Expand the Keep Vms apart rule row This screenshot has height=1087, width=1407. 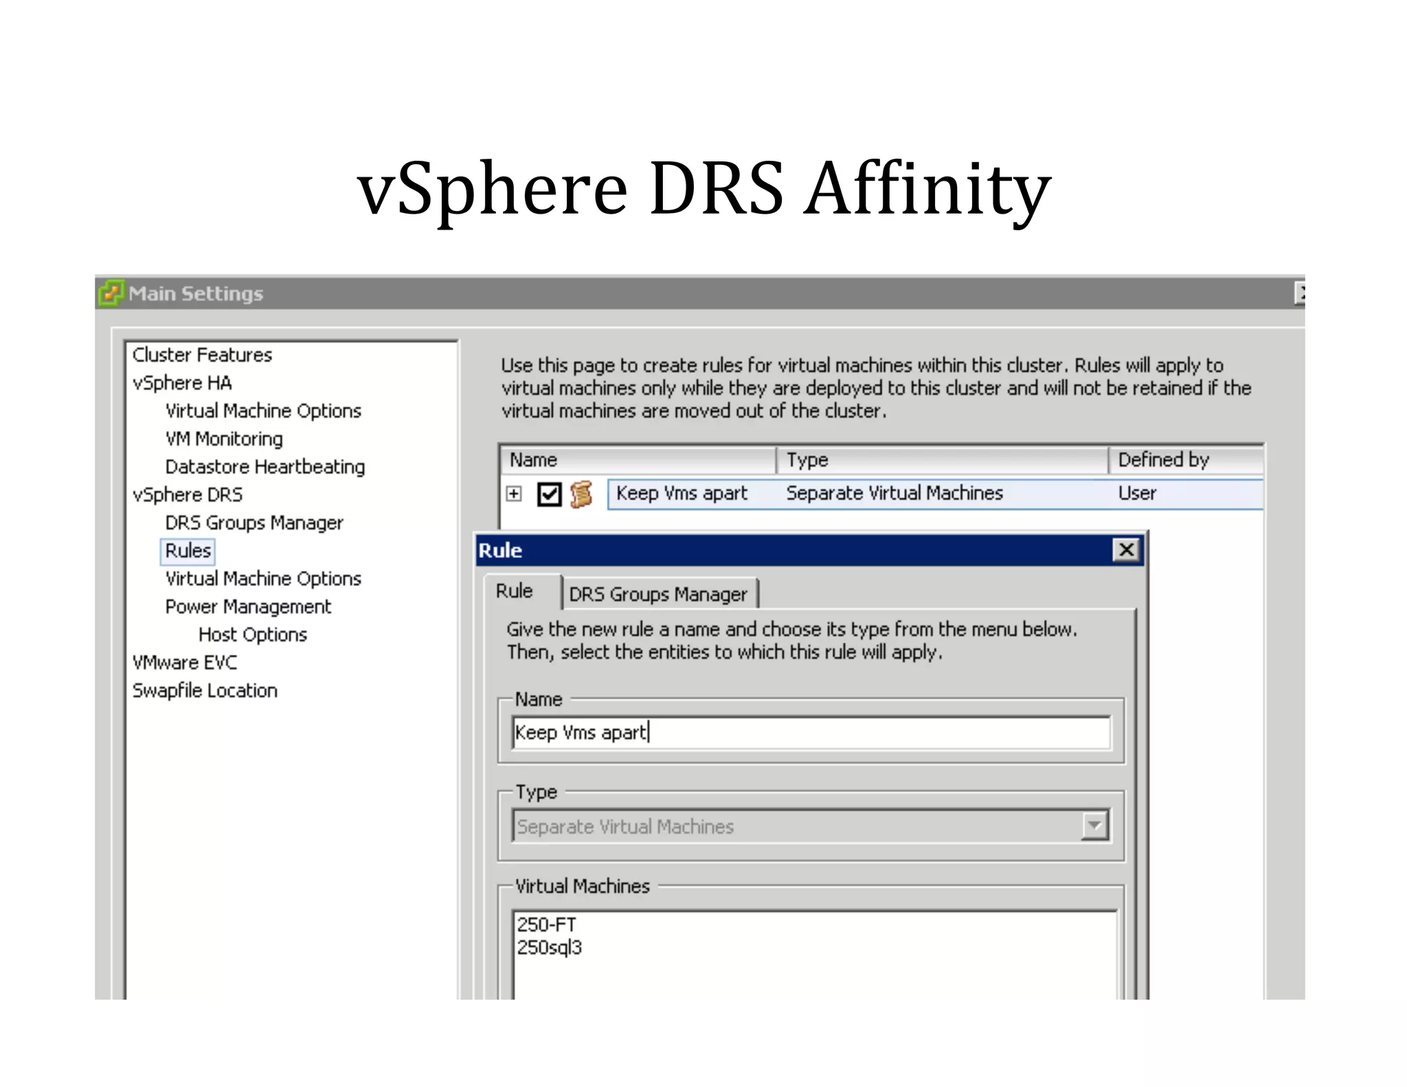[x=514, y=493]
